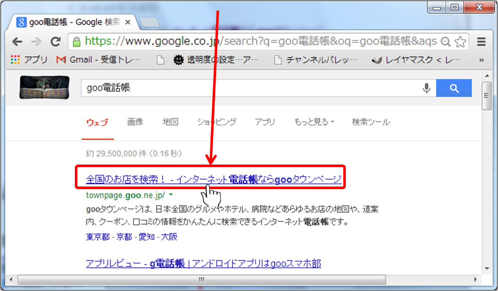Screen dimensions: 498x291
Task: Click the microphone icon for voice search
Action: pos(426,88)
